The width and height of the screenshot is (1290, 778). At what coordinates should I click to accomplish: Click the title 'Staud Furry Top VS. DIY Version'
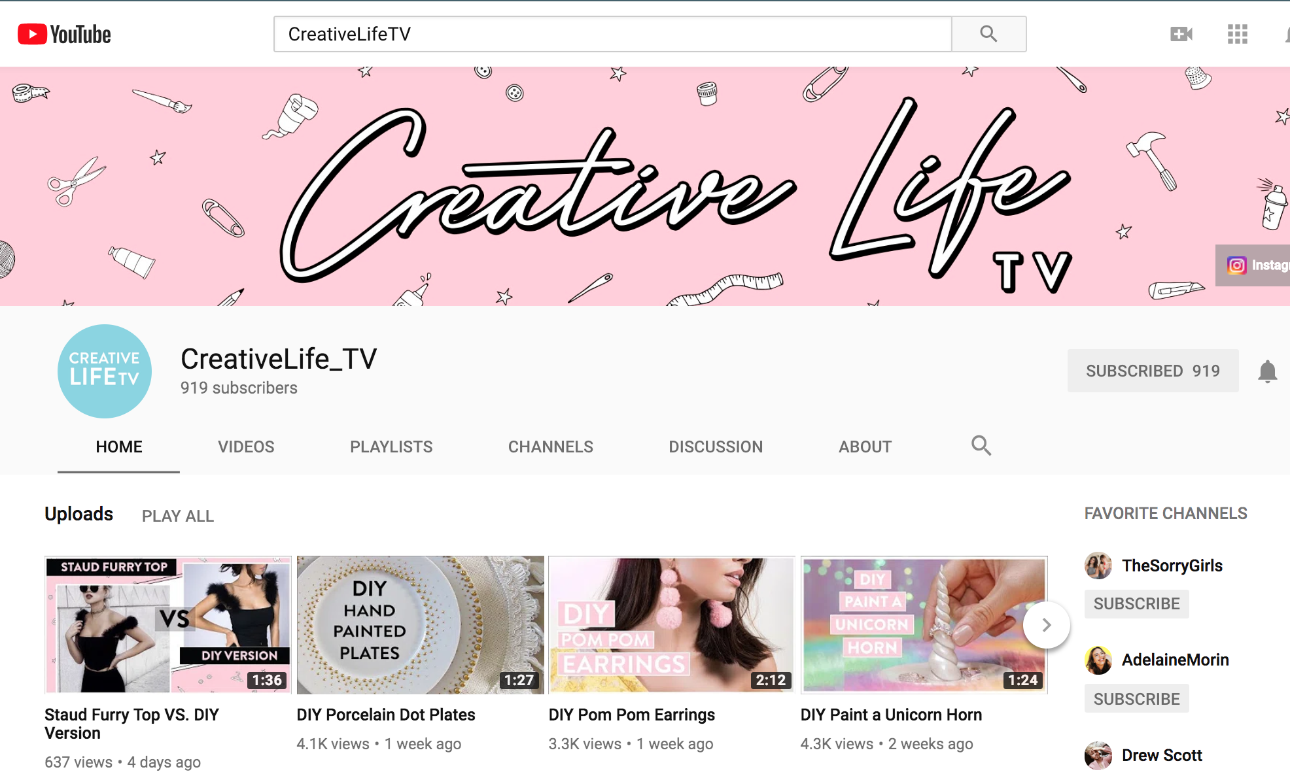point(131,724)
